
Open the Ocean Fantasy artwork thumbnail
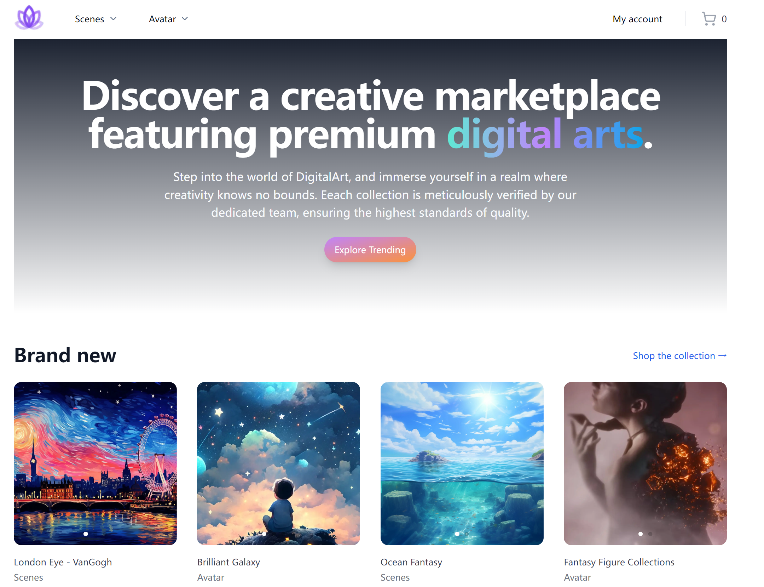[462, 463]
